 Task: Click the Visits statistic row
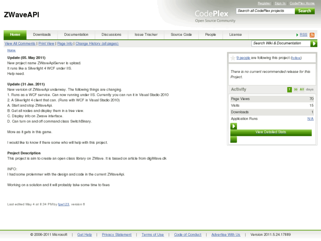tap(272, 106)
